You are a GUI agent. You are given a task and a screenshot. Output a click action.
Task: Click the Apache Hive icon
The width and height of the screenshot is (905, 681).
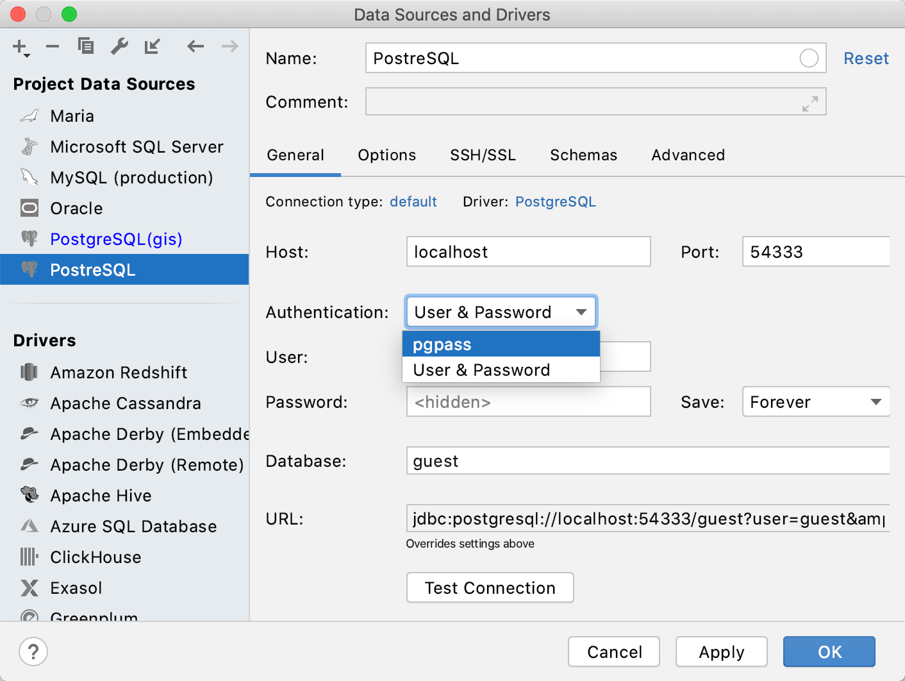pyautogui.click(x=29, y=494)
